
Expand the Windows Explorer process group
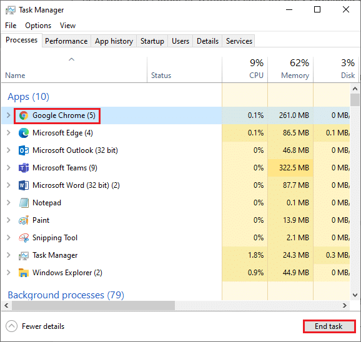click(x=9, y=273)
